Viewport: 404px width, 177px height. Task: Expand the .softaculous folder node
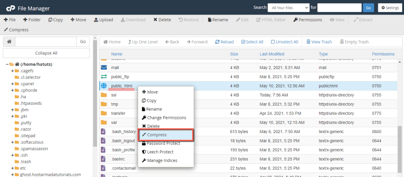[13, 142]
